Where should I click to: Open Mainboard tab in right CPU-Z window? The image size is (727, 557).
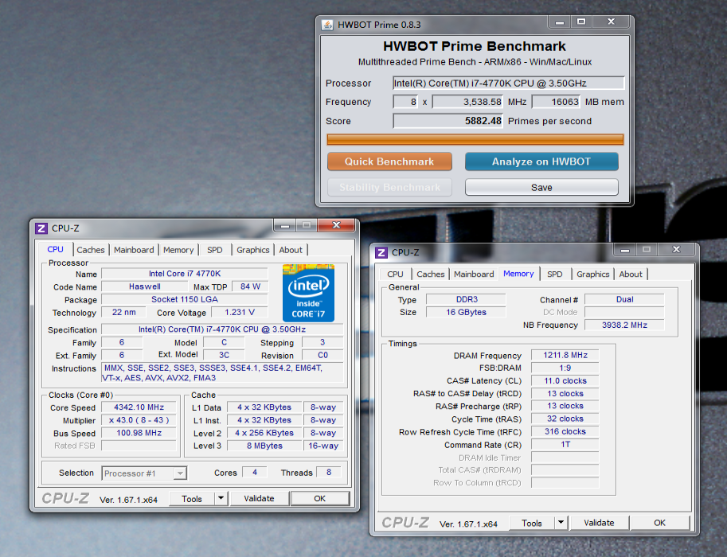pos(474,274)
